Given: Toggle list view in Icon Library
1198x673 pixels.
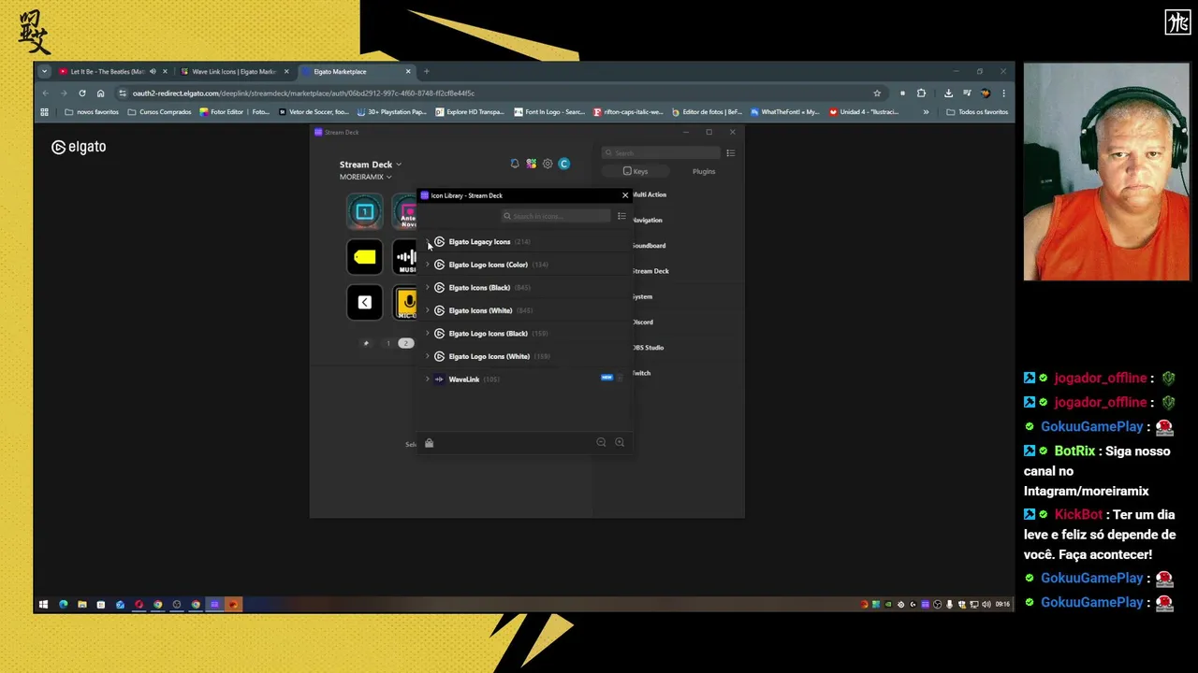Looking at the screenshot, I should 621,216.
